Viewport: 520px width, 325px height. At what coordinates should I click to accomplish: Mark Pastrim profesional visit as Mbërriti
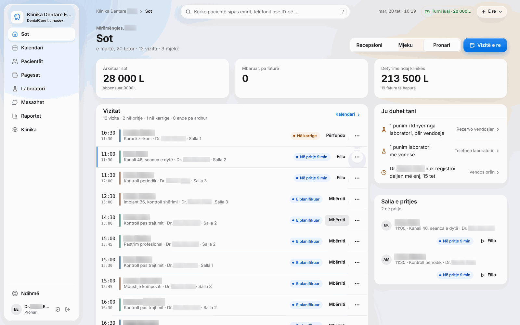tap(337, 241)
